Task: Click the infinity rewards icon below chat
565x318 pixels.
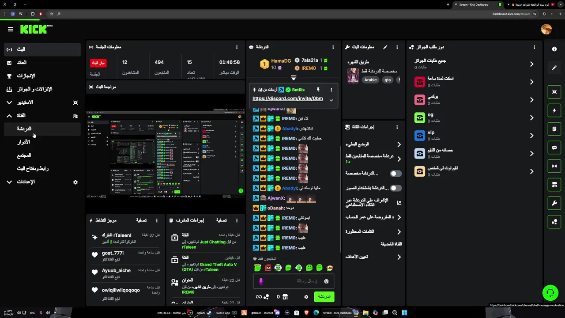Action: pos(262,297)
